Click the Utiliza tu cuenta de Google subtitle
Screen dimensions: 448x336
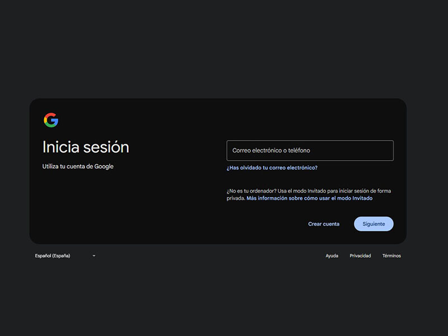pos(78,166)
